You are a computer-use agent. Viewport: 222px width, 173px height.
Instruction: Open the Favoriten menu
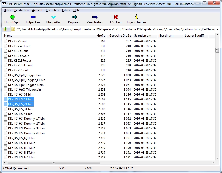coord(52,10)
